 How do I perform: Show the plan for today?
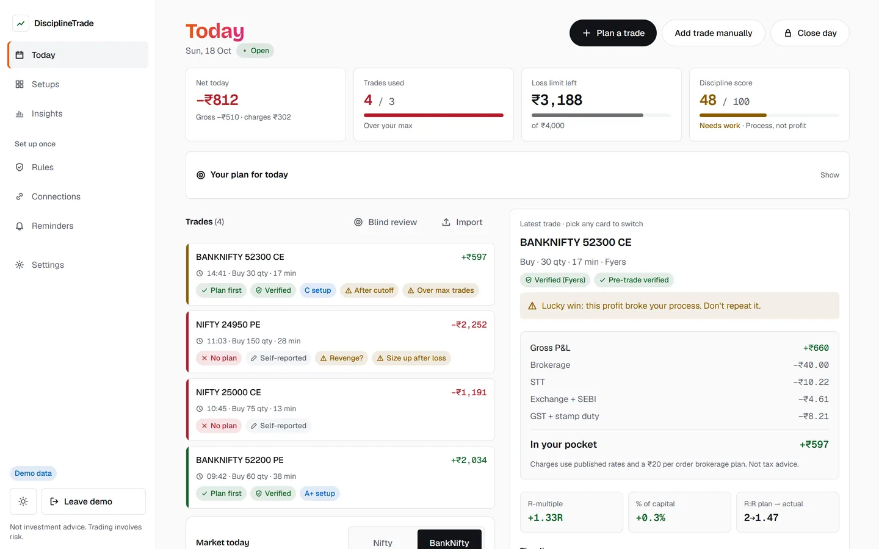click(830, 175)
